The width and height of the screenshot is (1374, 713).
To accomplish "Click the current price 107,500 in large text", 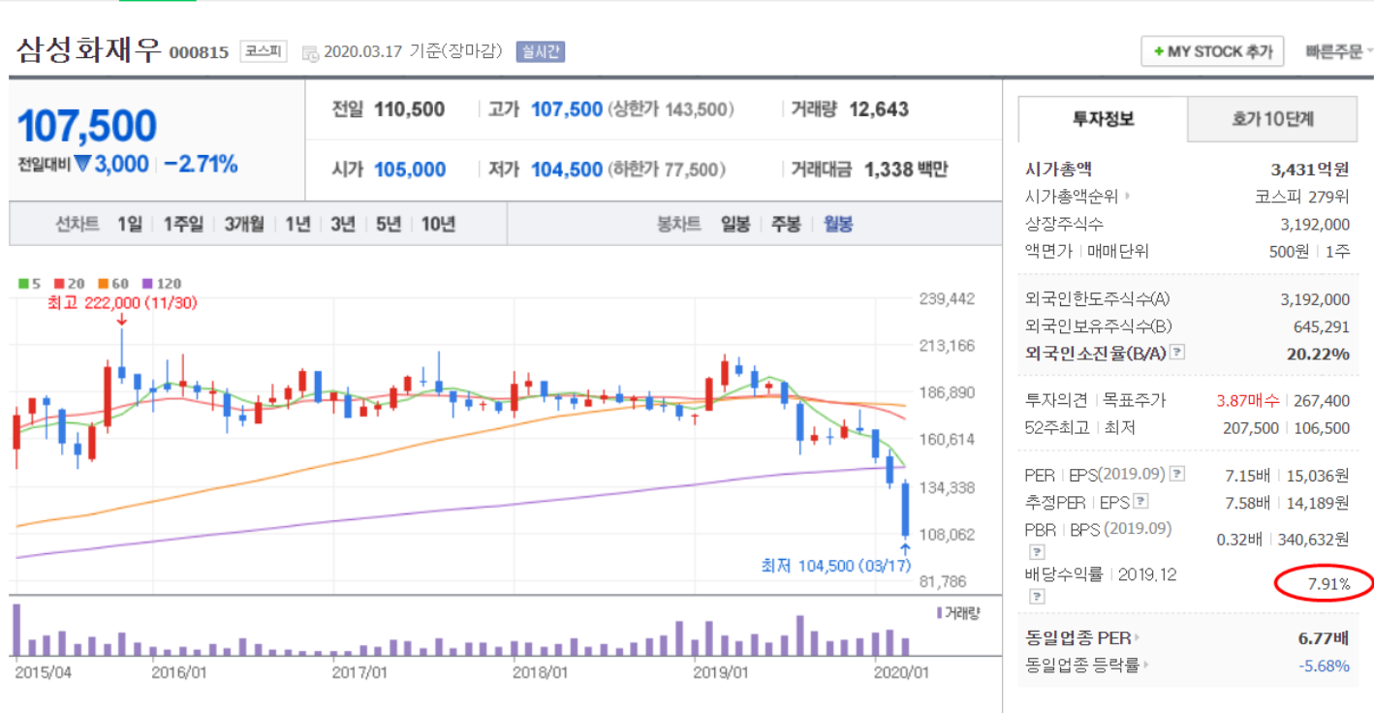I will tap(87, 126).
